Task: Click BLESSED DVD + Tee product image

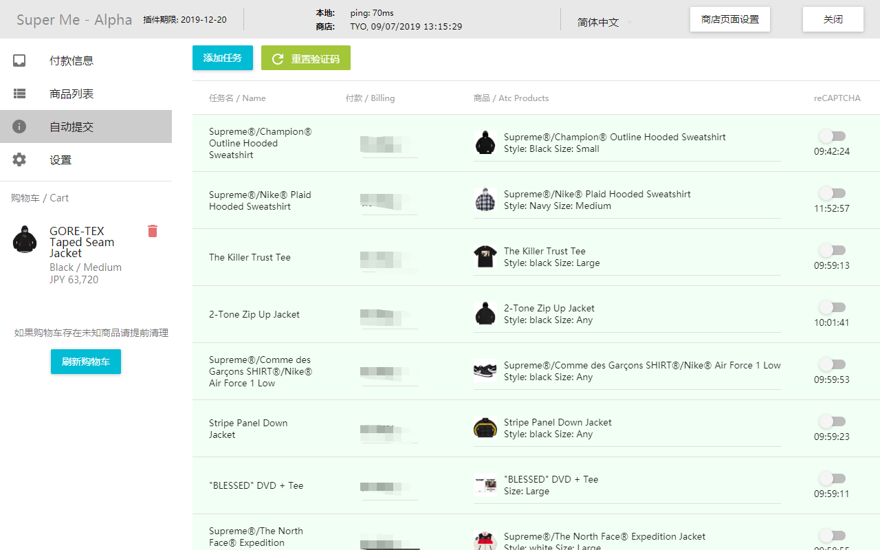Action: coord(485,485)
